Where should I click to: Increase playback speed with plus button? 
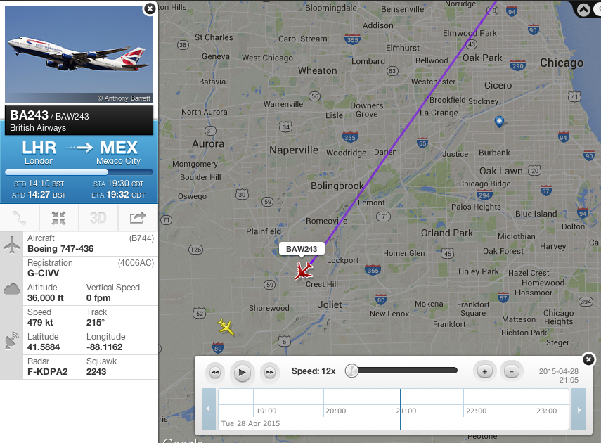(x=485, y=371)
